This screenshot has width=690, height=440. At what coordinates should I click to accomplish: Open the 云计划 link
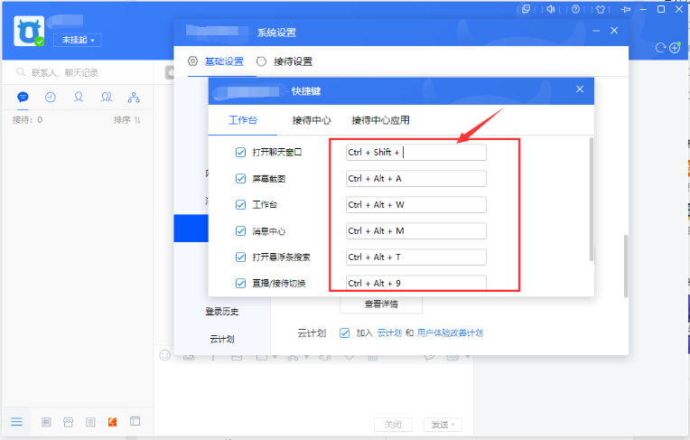click(x=389, y=333)
